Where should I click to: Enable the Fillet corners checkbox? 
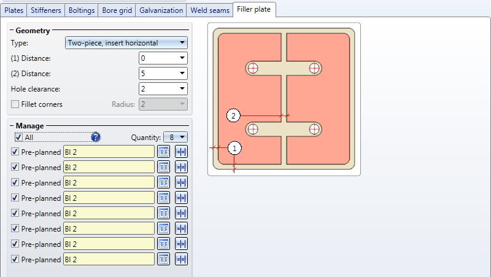pyautogui.click(x=15, y=104)
